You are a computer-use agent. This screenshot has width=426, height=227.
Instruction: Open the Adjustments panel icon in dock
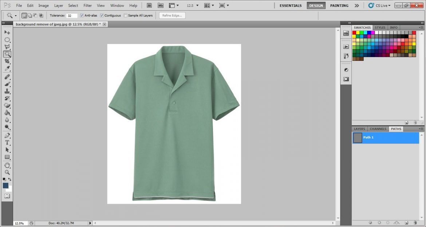346,70
